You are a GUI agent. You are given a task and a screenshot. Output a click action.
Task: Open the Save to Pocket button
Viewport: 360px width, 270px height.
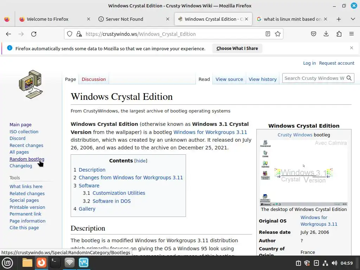tap(313, 34)
